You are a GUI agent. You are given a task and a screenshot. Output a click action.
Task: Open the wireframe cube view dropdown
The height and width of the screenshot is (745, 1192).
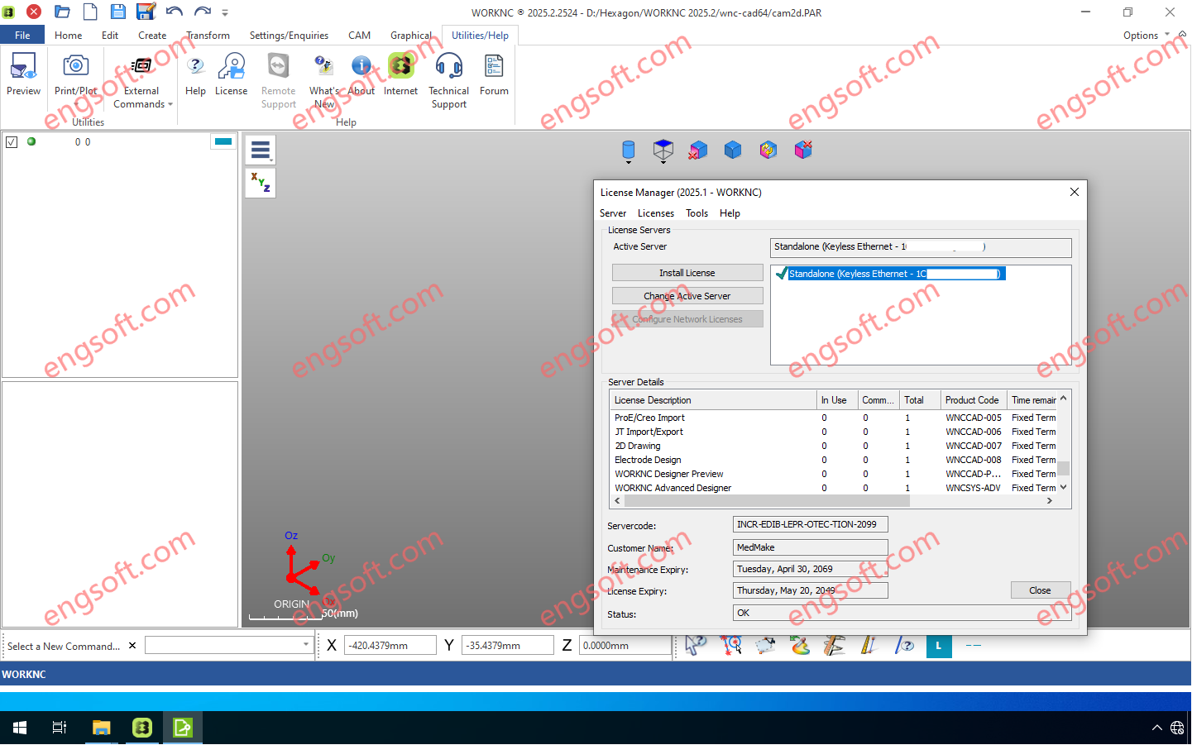(663, 150)
